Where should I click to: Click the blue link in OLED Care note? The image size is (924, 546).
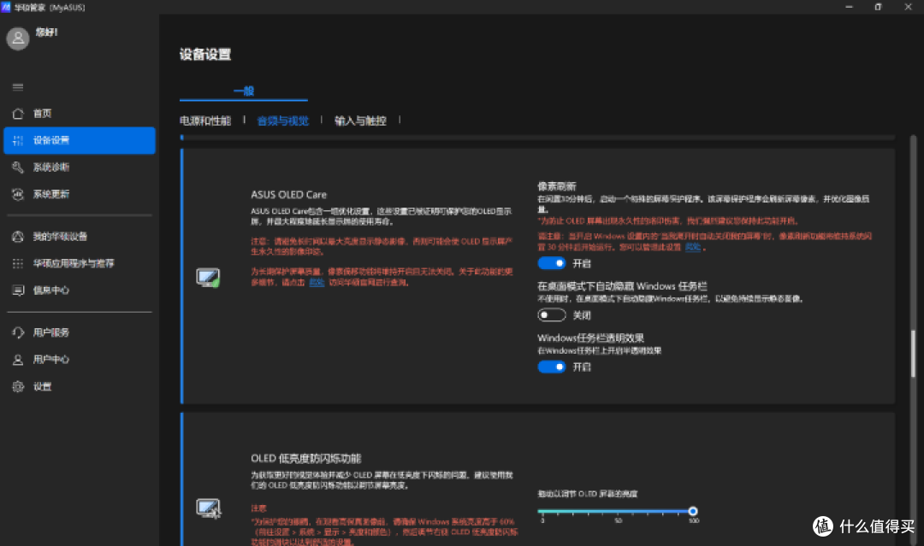click(317, 283)
